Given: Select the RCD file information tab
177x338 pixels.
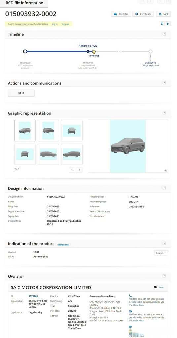Looking at the screenshot, I should pyautogui.click(x=24, y=3).
